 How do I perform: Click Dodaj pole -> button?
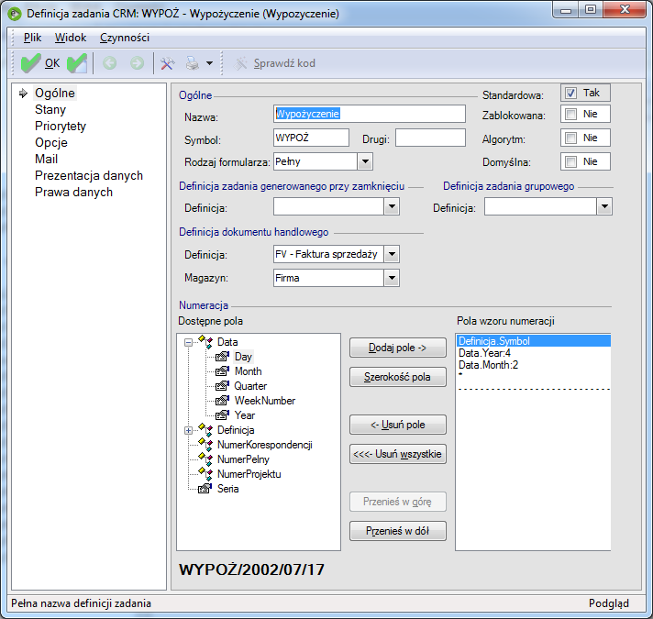click(x=398, y=348)
